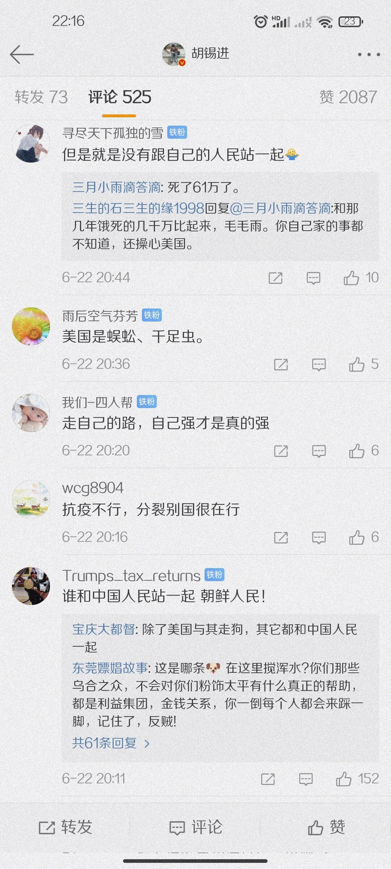Viewport: 391px width, 869px height.
Task: Switch to 转发 73 tab
Action: (x=41, y=97)
